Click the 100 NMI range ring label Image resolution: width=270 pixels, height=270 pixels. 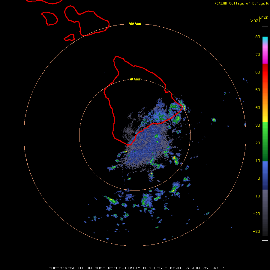click(135, 24)
